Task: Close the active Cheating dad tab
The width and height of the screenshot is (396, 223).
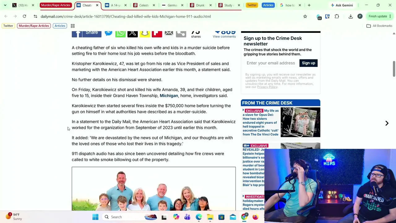Action: coord(97,5)
